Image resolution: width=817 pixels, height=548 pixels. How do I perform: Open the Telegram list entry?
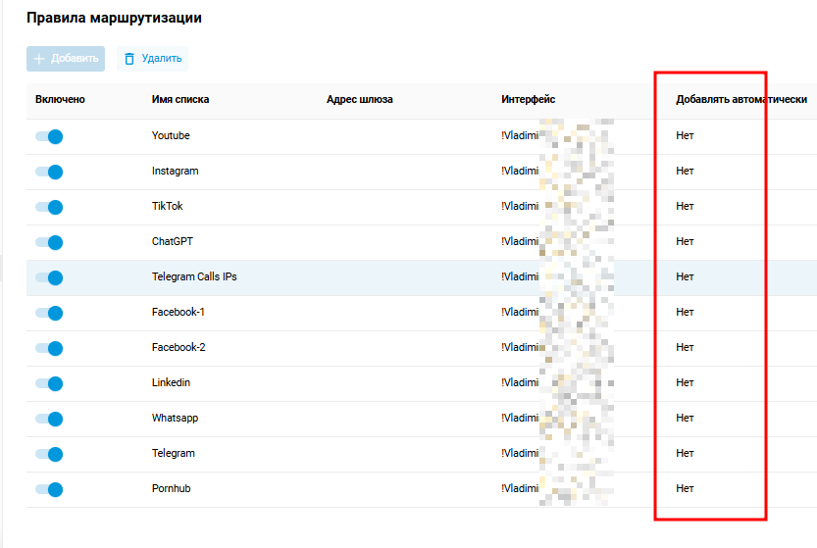[x=174, y=454]
